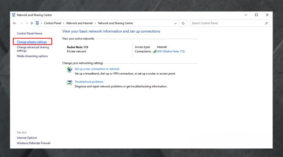The width and height of the screenshot is (283, 157).
Task: Select the Control Panel breadcrumb item
Action: click(x=52, y=23)
